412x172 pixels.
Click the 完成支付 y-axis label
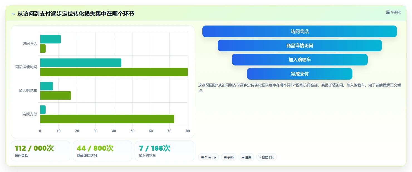tap(30, 114)
